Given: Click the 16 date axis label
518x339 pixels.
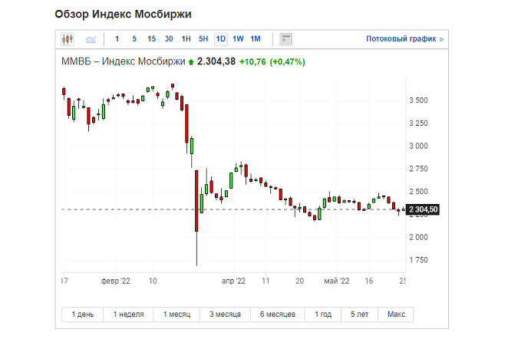Looking at the screenshot, I should 368,281.
